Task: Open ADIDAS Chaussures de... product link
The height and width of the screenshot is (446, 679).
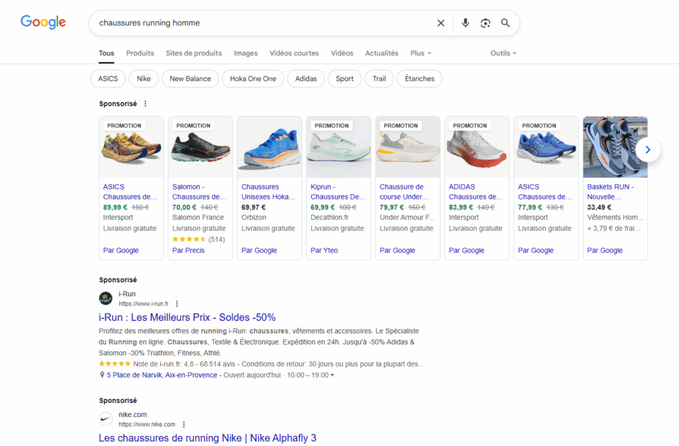Action: [475, 192]
